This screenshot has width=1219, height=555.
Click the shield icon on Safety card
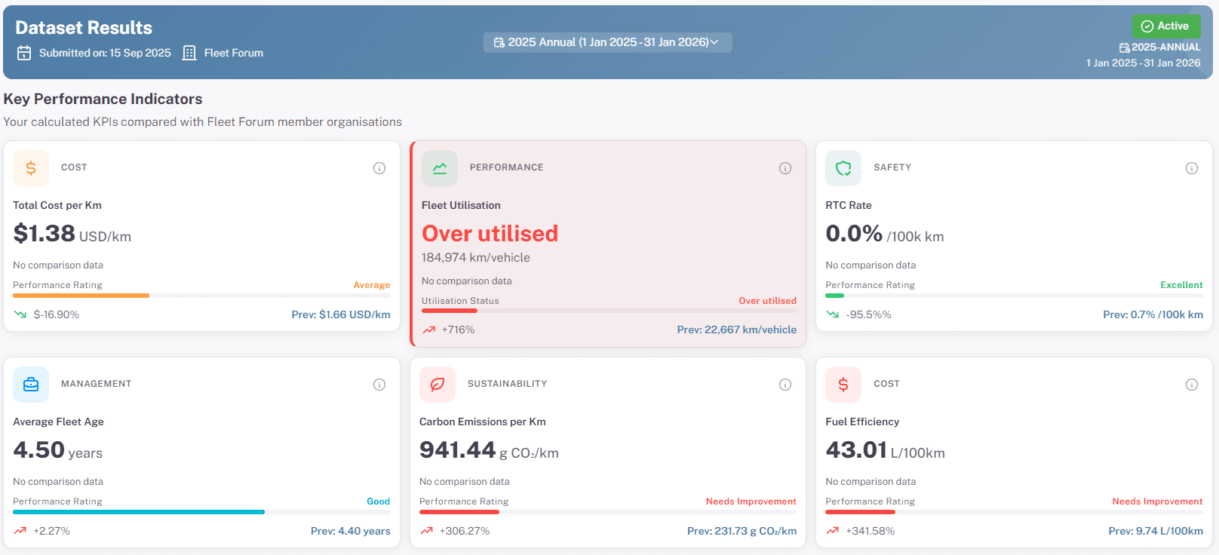pyautogui.click(x=843, y=168)
